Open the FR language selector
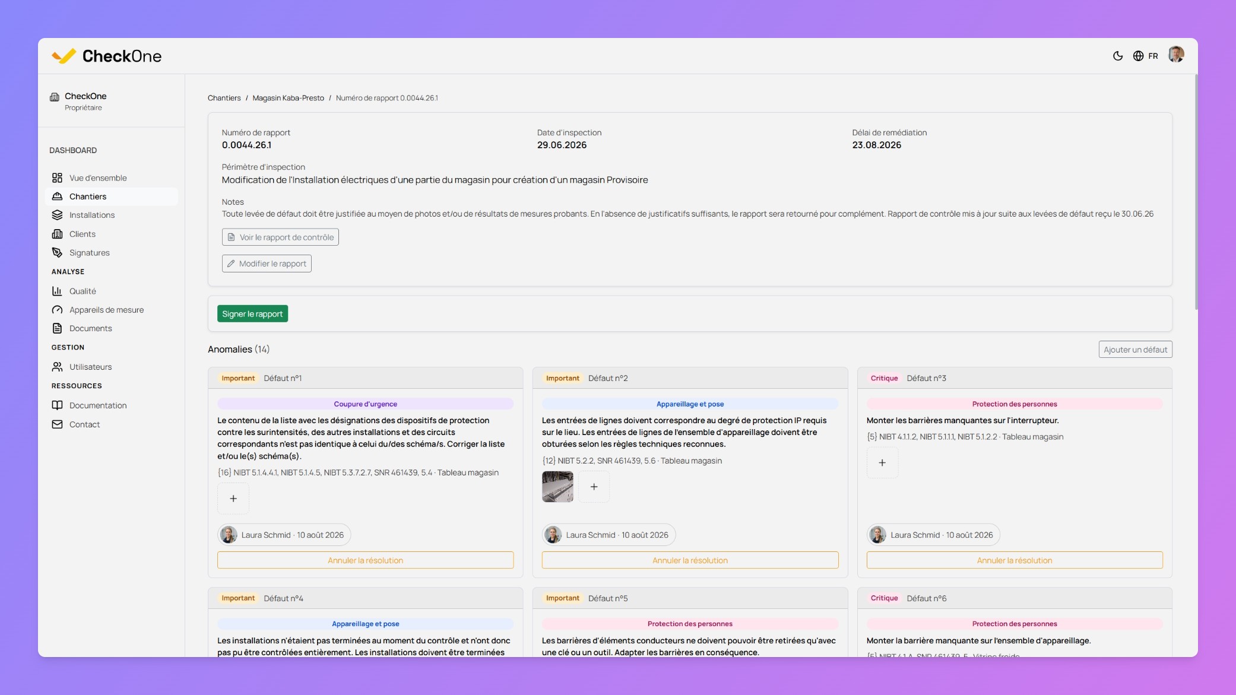The width and height of the screenshot is (1236, 695). (1145, 56)
